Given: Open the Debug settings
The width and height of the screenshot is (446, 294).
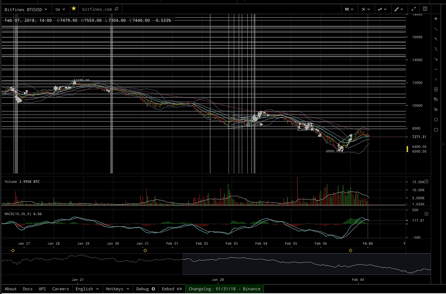Looking at the screenshot, I should pos(146,289).
